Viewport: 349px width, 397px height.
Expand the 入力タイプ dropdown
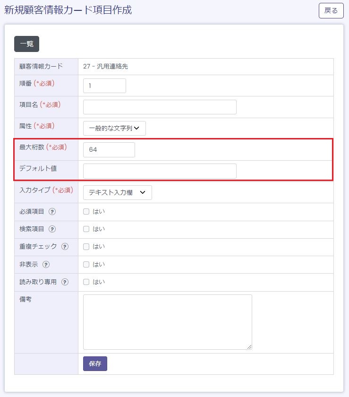click(117, 192)
